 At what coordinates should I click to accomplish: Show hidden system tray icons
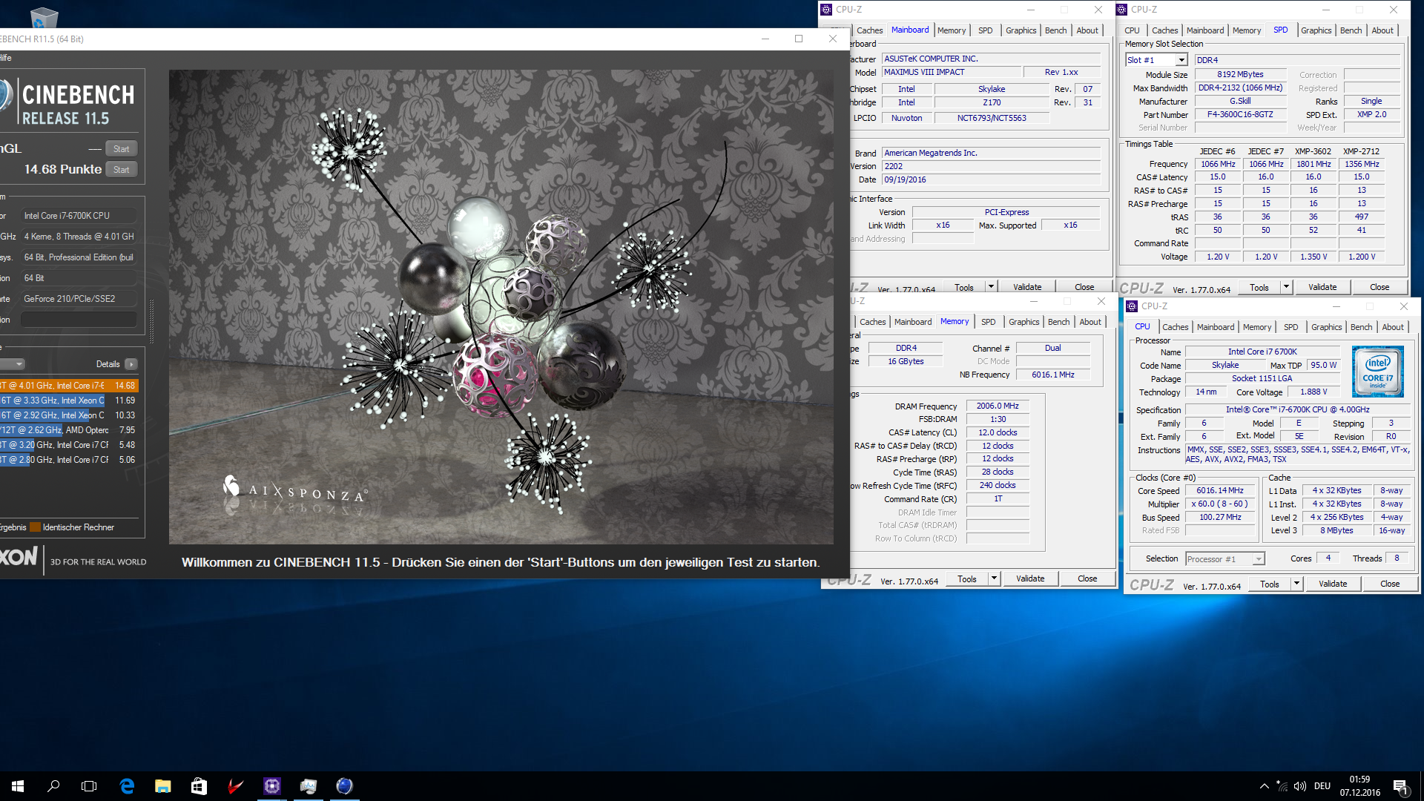(x=1264, y=786)
